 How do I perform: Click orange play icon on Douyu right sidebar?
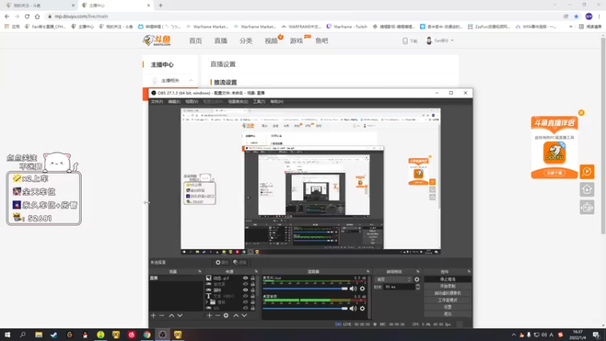click(x=586, y=171)
